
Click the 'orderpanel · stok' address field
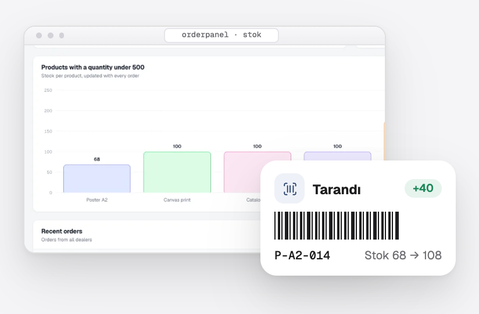click(221, 35)
